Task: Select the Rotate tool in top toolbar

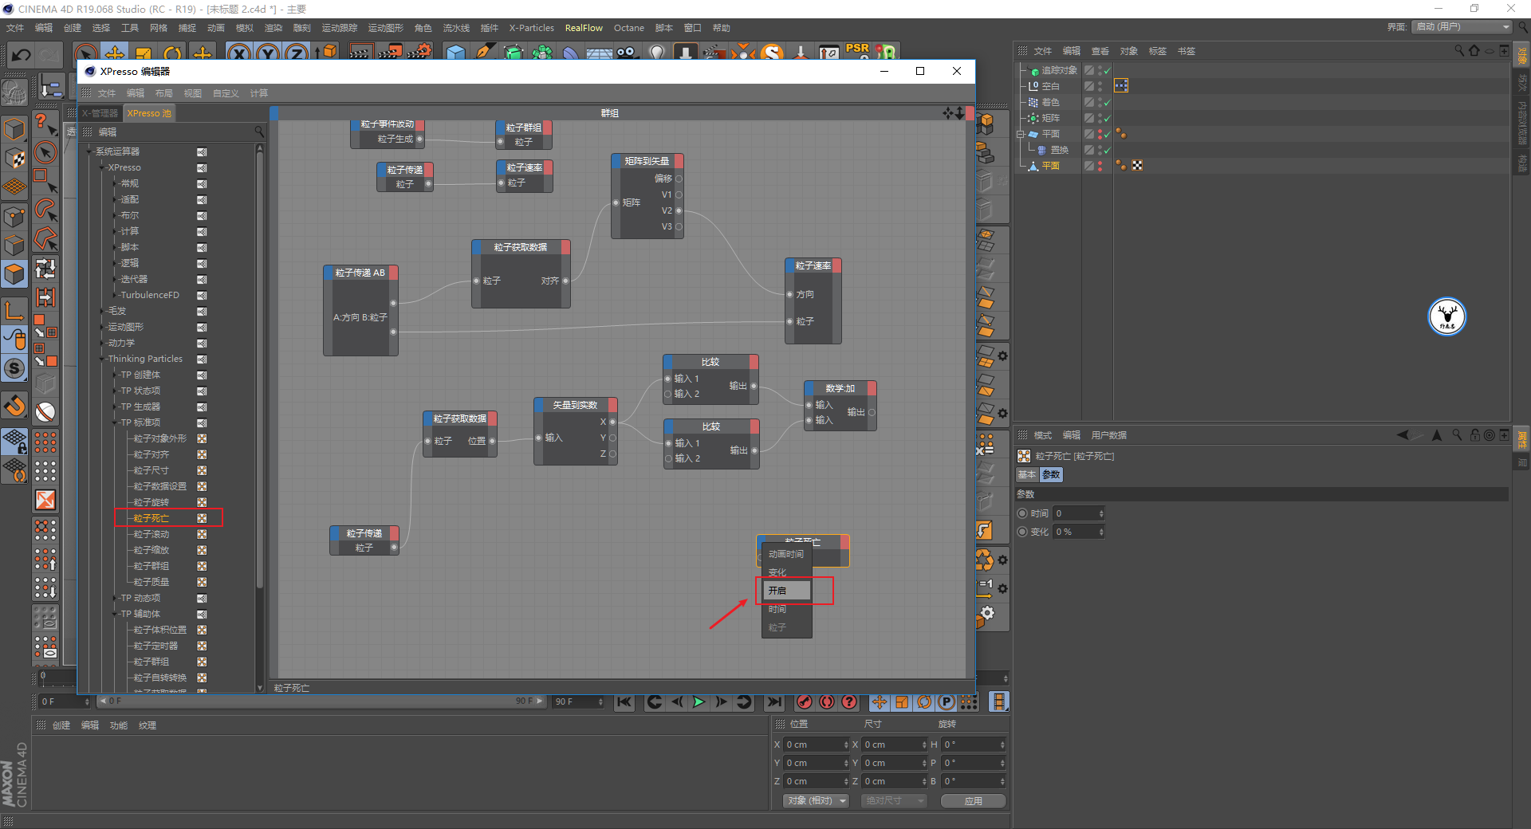Action: (173, 54)
